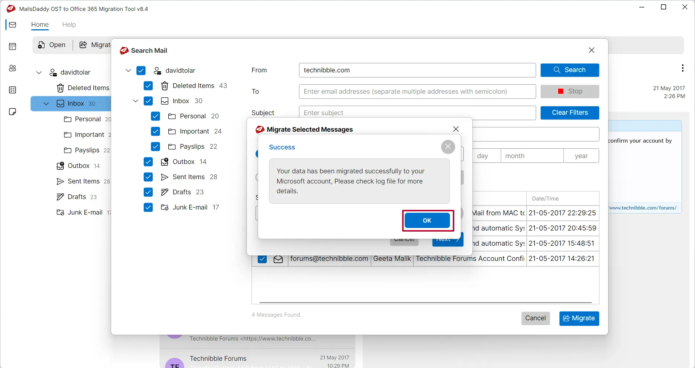Uncheck the Deleted Items folder checkbox

point(148,86)
